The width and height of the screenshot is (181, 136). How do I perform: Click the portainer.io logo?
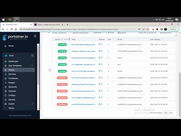pos(15,37)
